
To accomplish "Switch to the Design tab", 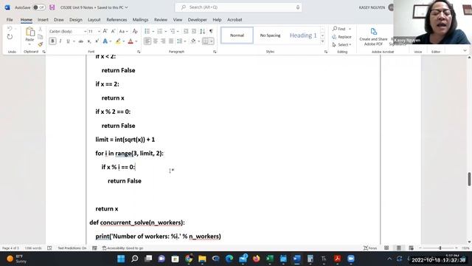I will [x=75, y=20].
